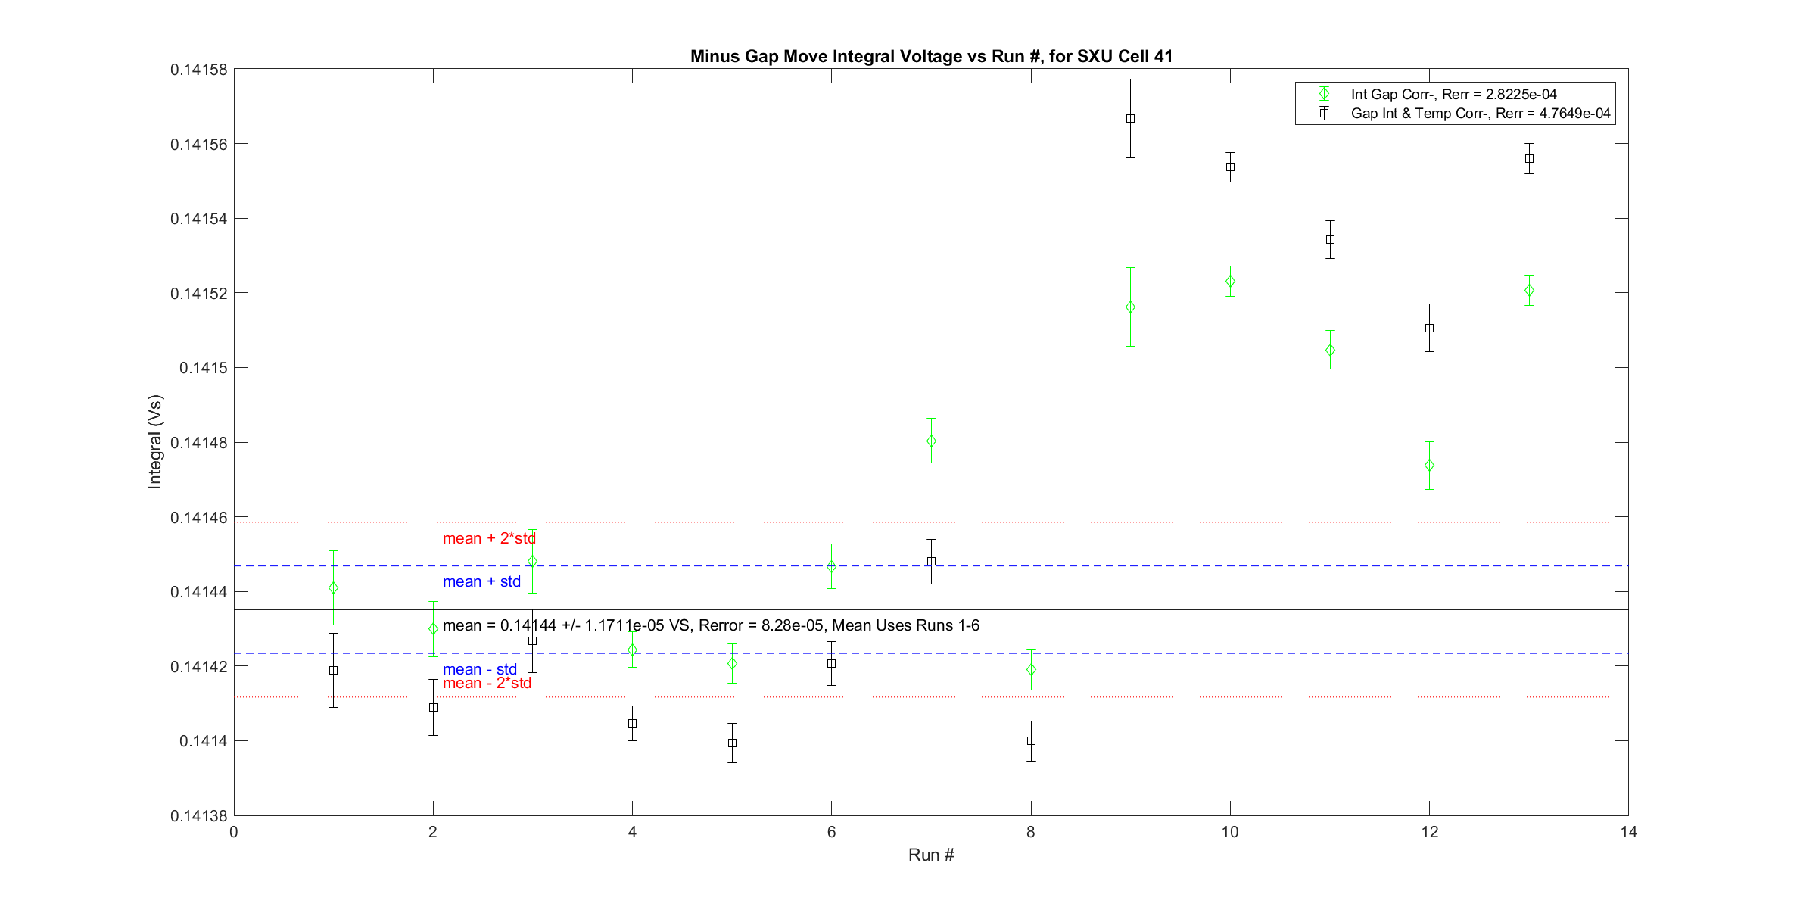The height and width of the screenshot is (916, 1800).
Task: Select black square marker at run 5
Action: (x=732, y=743)
